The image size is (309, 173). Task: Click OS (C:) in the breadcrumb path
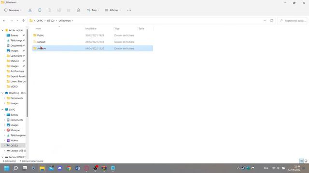[51, 21]
